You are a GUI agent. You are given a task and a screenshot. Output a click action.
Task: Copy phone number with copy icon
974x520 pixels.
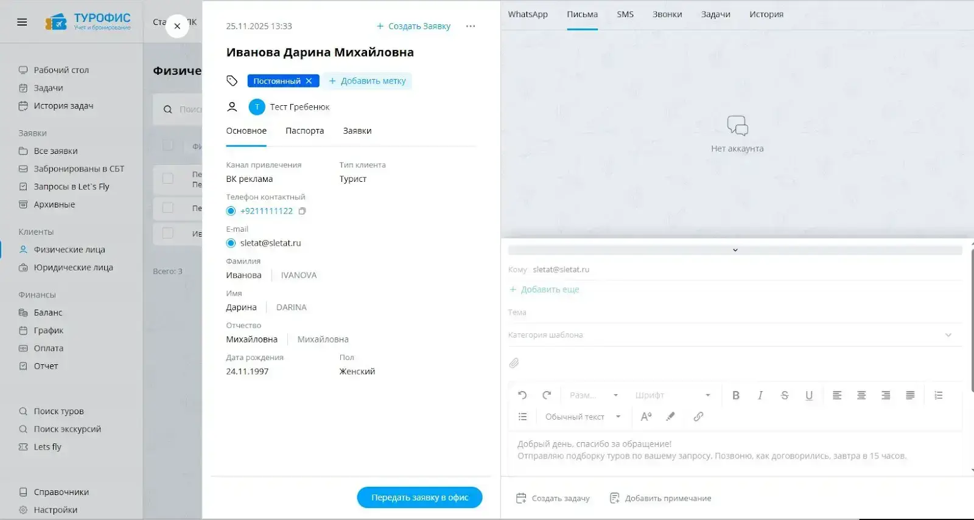[x=302, y=211]
